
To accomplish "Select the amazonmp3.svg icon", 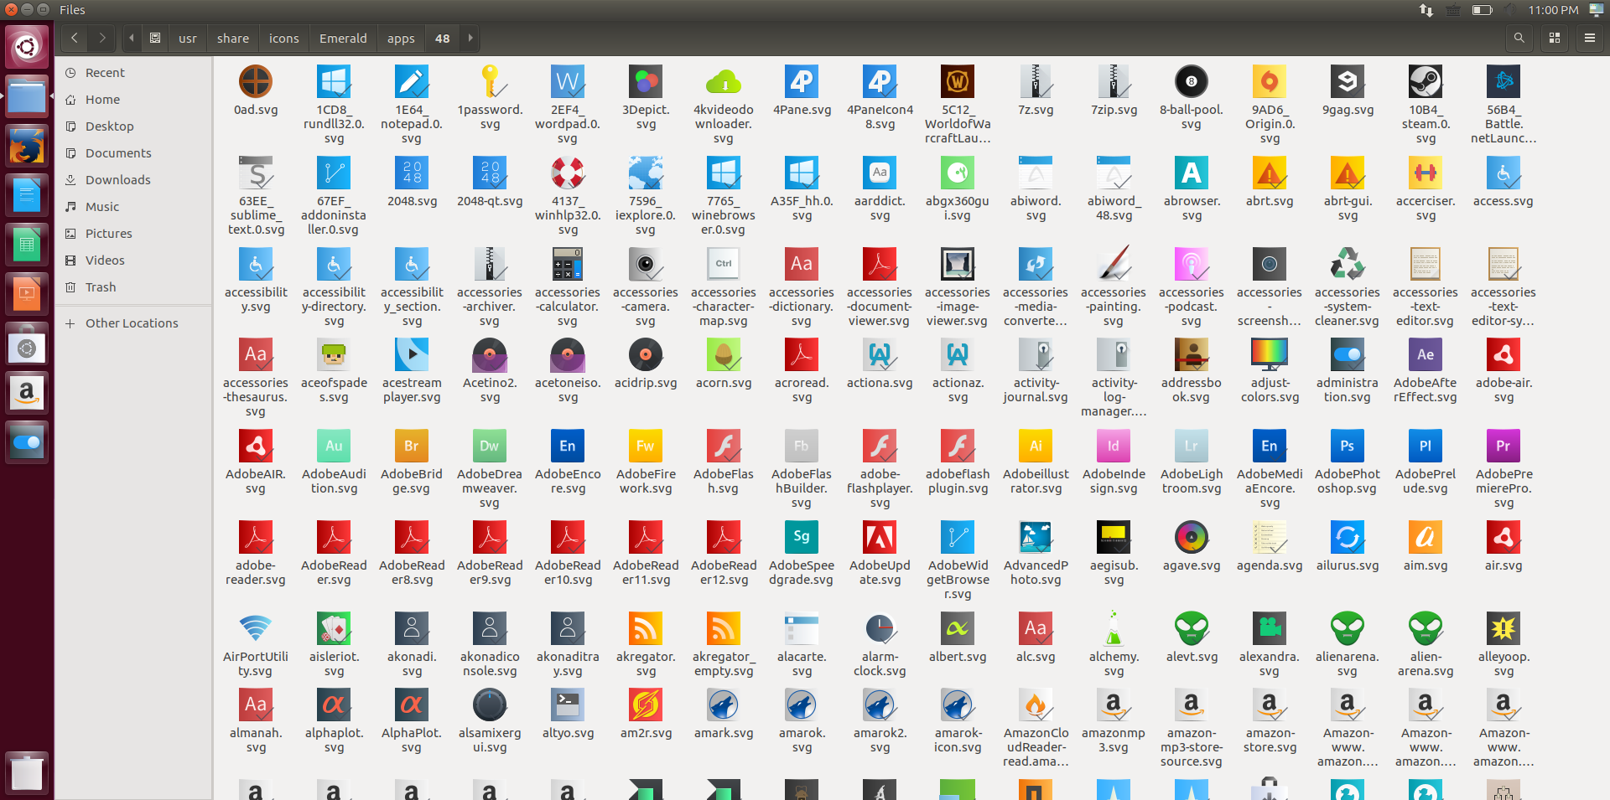I will click(x=1114, y=705).
